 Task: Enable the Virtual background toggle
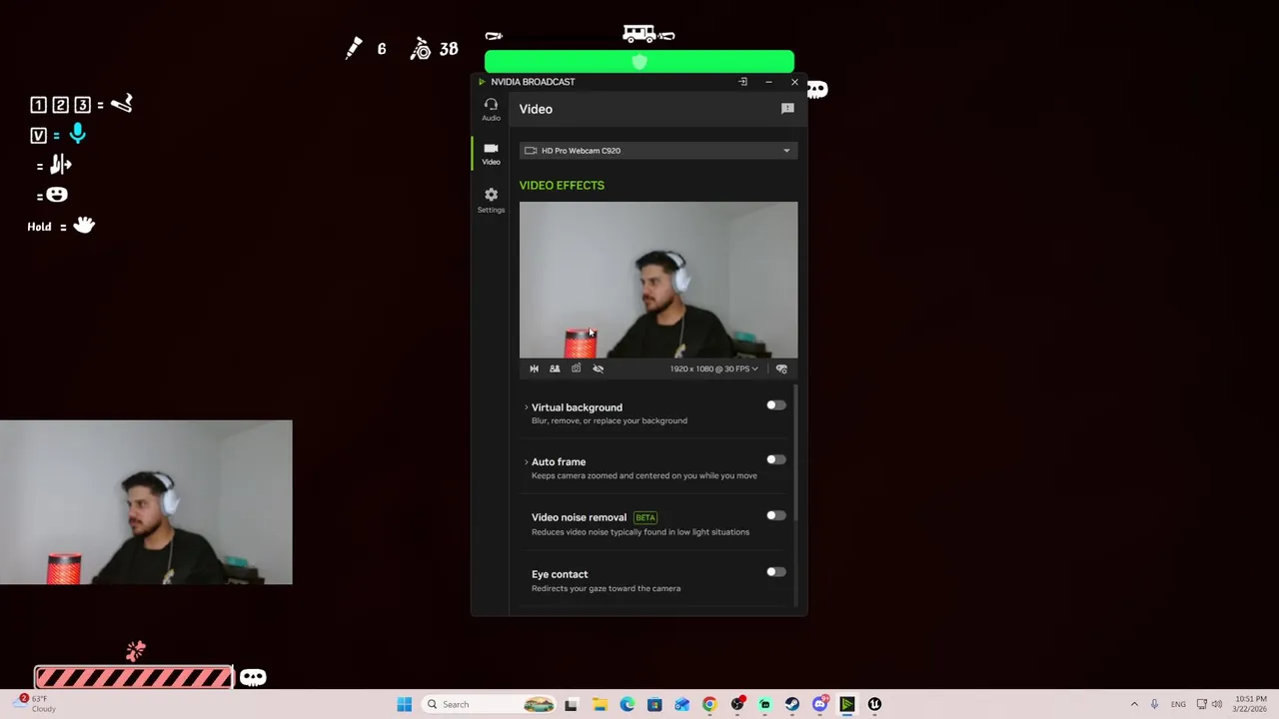point(775,405)
